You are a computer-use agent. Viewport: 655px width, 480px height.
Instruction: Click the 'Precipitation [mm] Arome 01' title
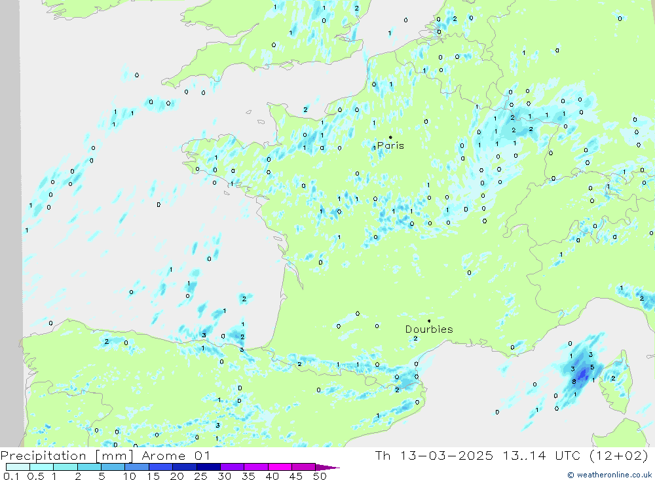[105, 455]
